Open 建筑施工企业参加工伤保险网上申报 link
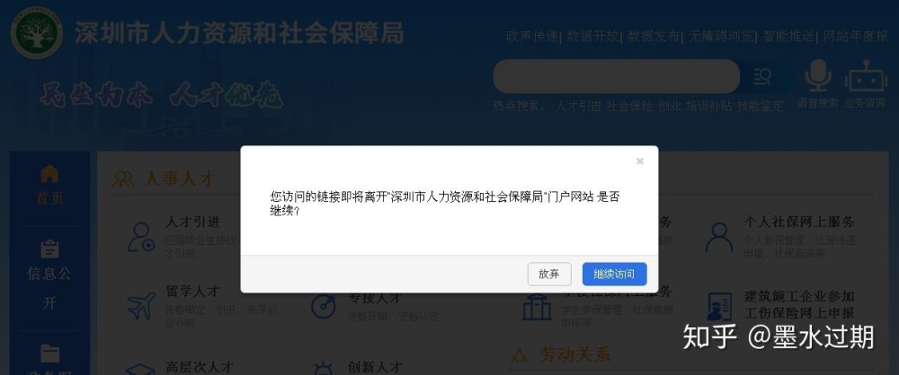The image size is (899, 375). [x=799, y=305]
